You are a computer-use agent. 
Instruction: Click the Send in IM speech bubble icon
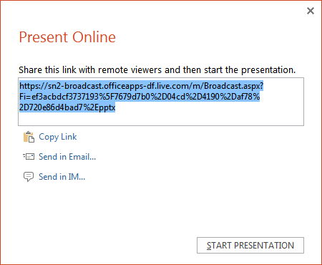(x=29, y=177)
